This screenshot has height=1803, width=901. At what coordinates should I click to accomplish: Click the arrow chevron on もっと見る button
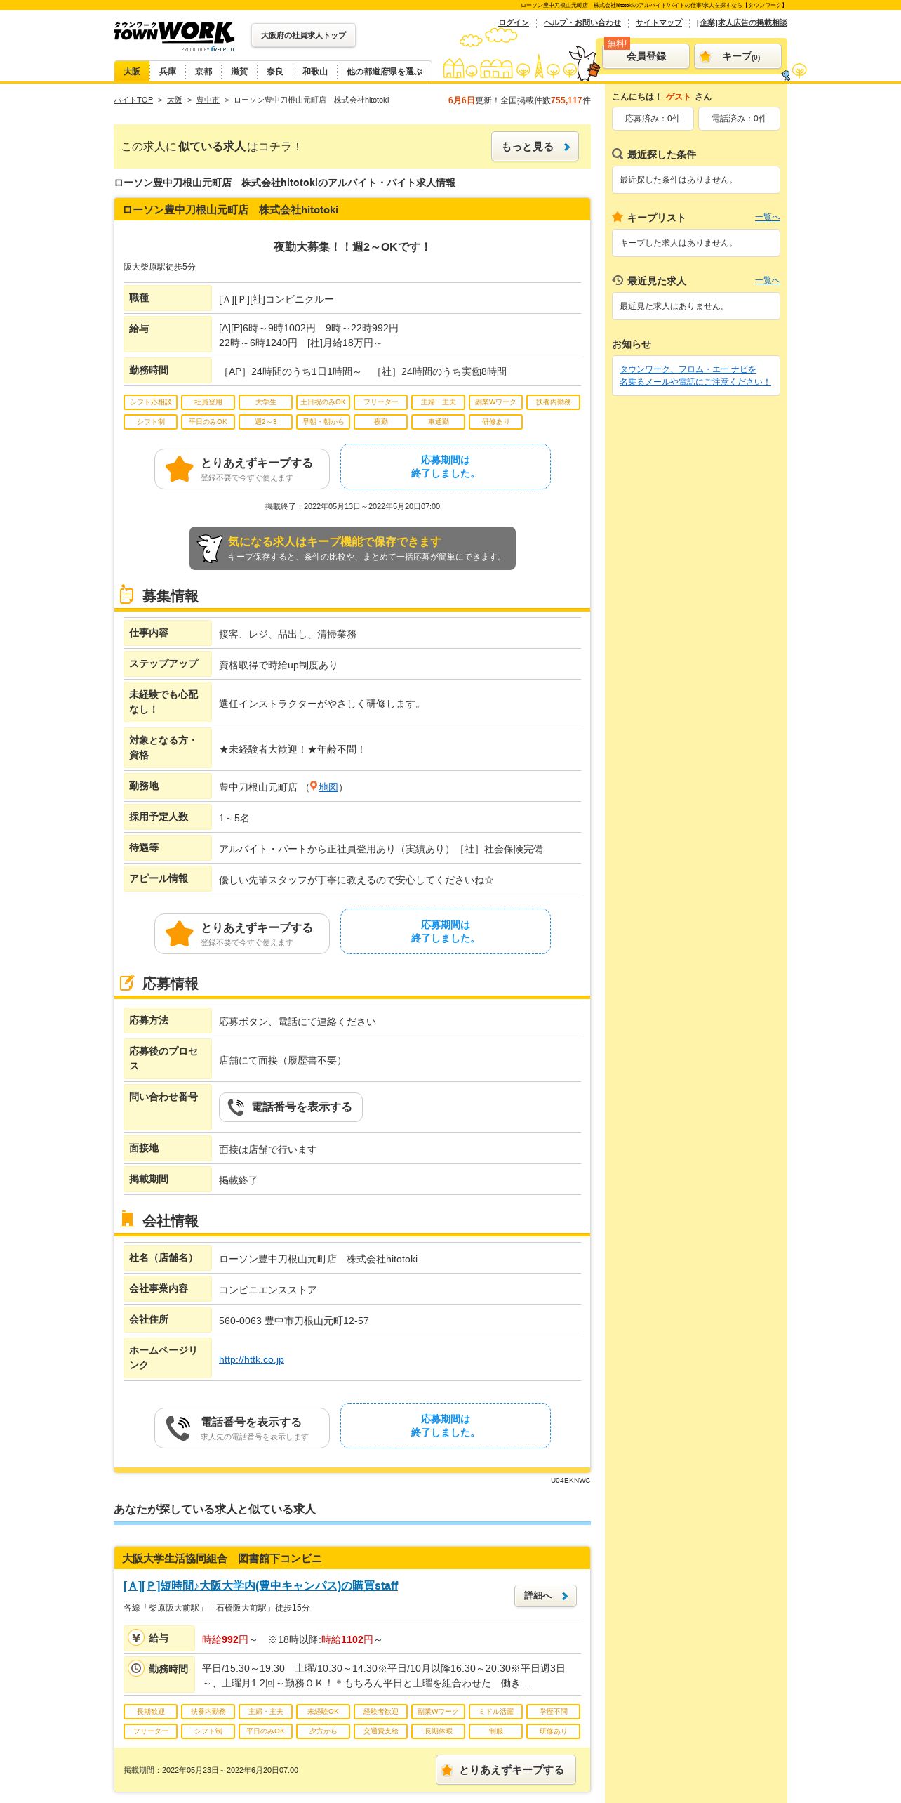[x=566, y=147]
